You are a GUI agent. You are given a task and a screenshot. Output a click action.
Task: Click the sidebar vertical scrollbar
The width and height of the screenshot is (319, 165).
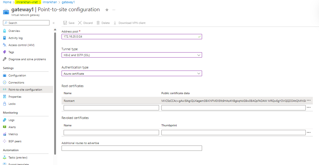click(x=55, y=89)
